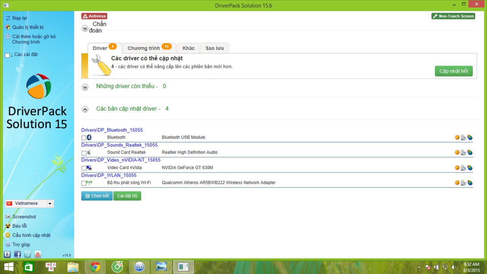Image resolution: width=487 pixels, height=274 pixels.
Task: Open the Vietnamese language dropdown
Action: point(29,203)
